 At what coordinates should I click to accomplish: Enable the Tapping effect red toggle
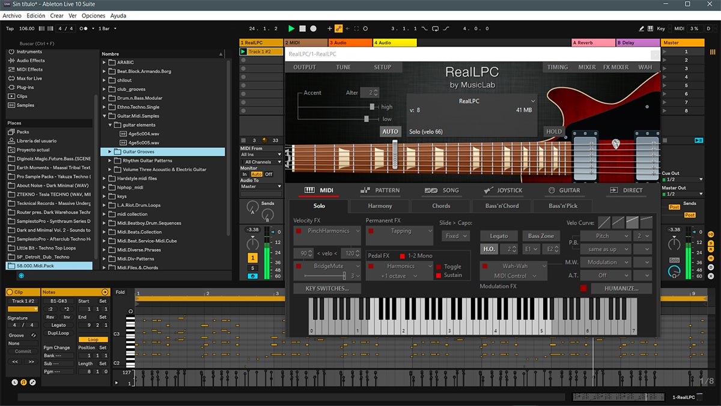pos(371,231)
